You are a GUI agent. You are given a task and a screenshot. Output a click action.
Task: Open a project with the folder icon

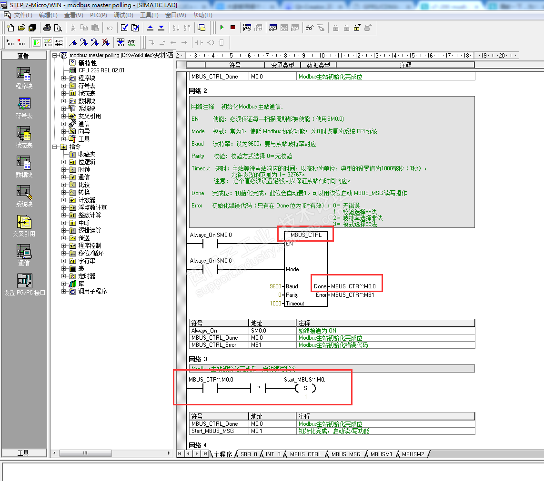coord(21,28)
